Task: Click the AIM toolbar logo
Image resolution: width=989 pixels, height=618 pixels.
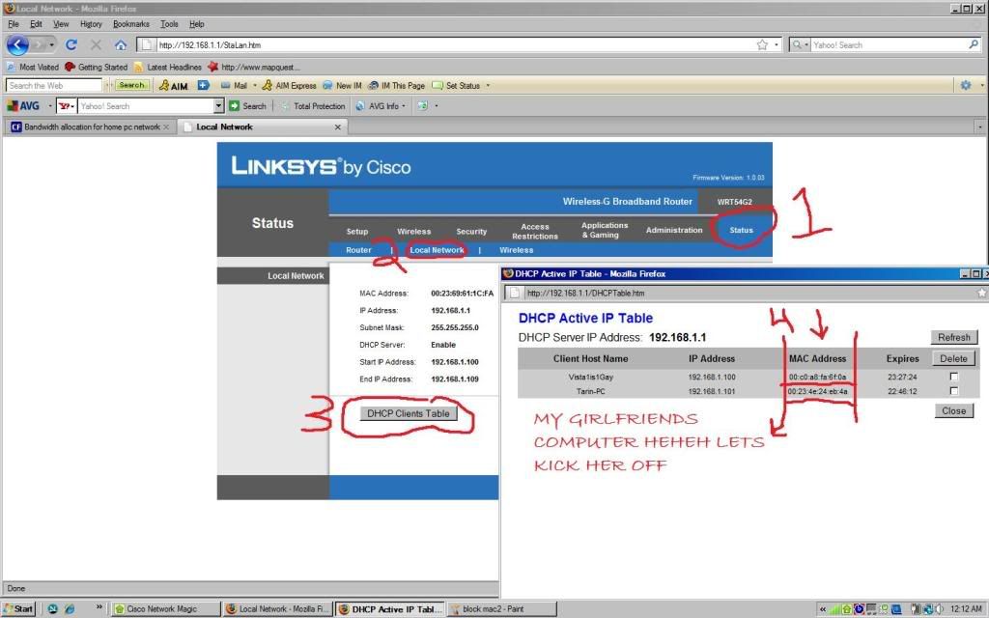Action: tap(174, 85)
